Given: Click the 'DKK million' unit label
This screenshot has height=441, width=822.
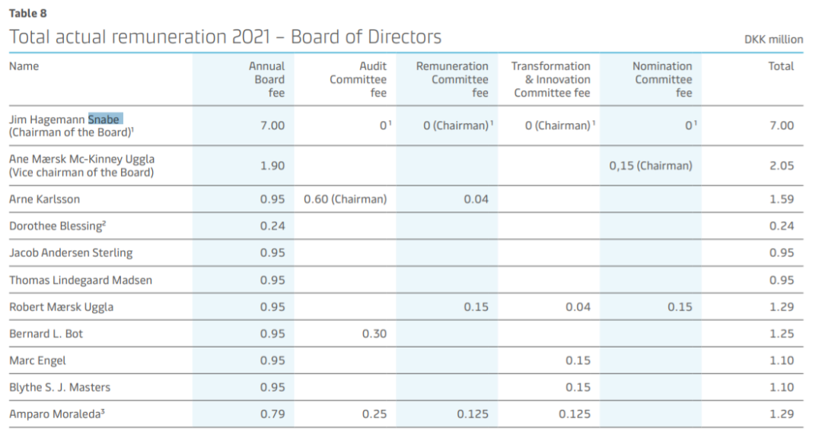Looking at the screenshot, I should pos(773,40).
